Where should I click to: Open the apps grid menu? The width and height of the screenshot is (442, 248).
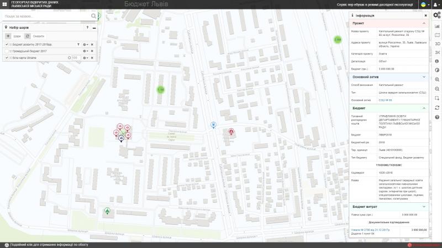click(4, 4)
